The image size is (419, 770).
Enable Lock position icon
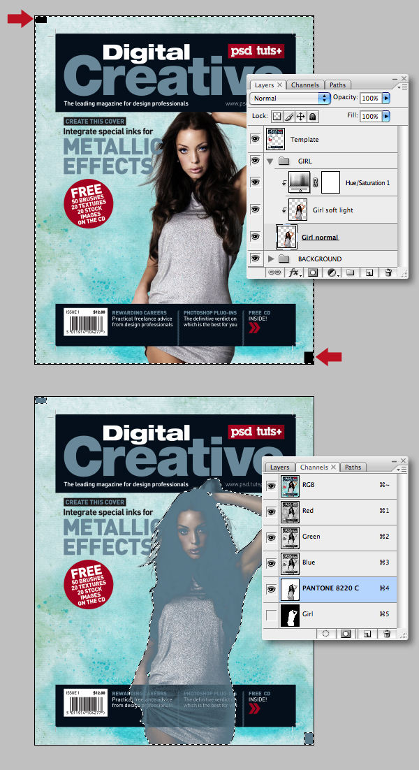(301, 117)
